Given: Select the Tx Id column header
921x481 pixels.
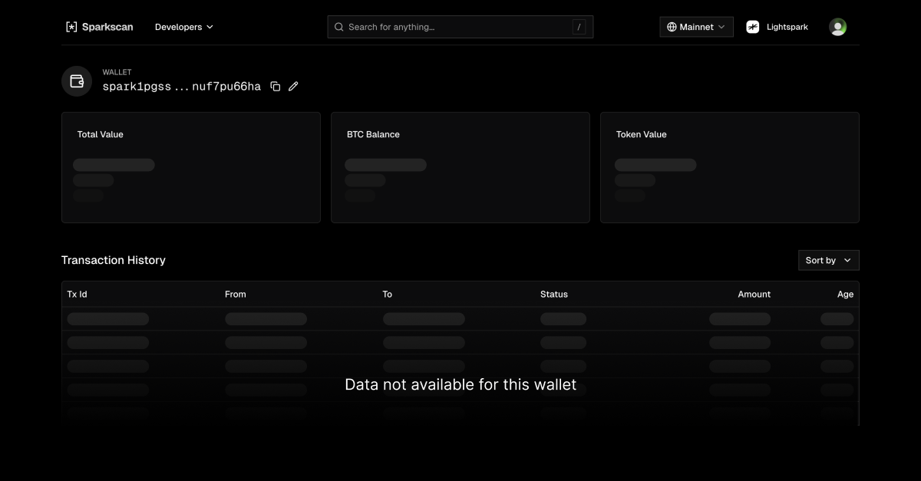Looking at the screenshot, I should 77,294.
